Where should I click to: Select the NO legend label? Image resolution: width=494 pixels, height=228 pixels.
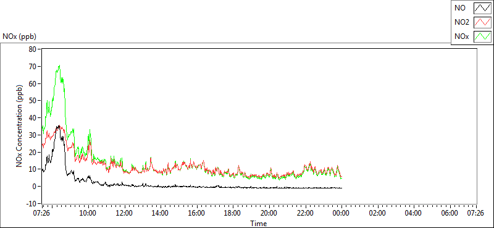[x=459, y=8]
